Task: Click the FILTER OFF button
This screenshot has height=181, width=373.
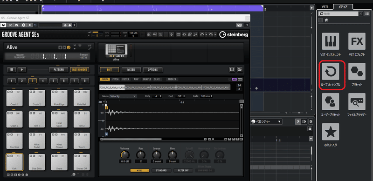Action: (183, 171)
